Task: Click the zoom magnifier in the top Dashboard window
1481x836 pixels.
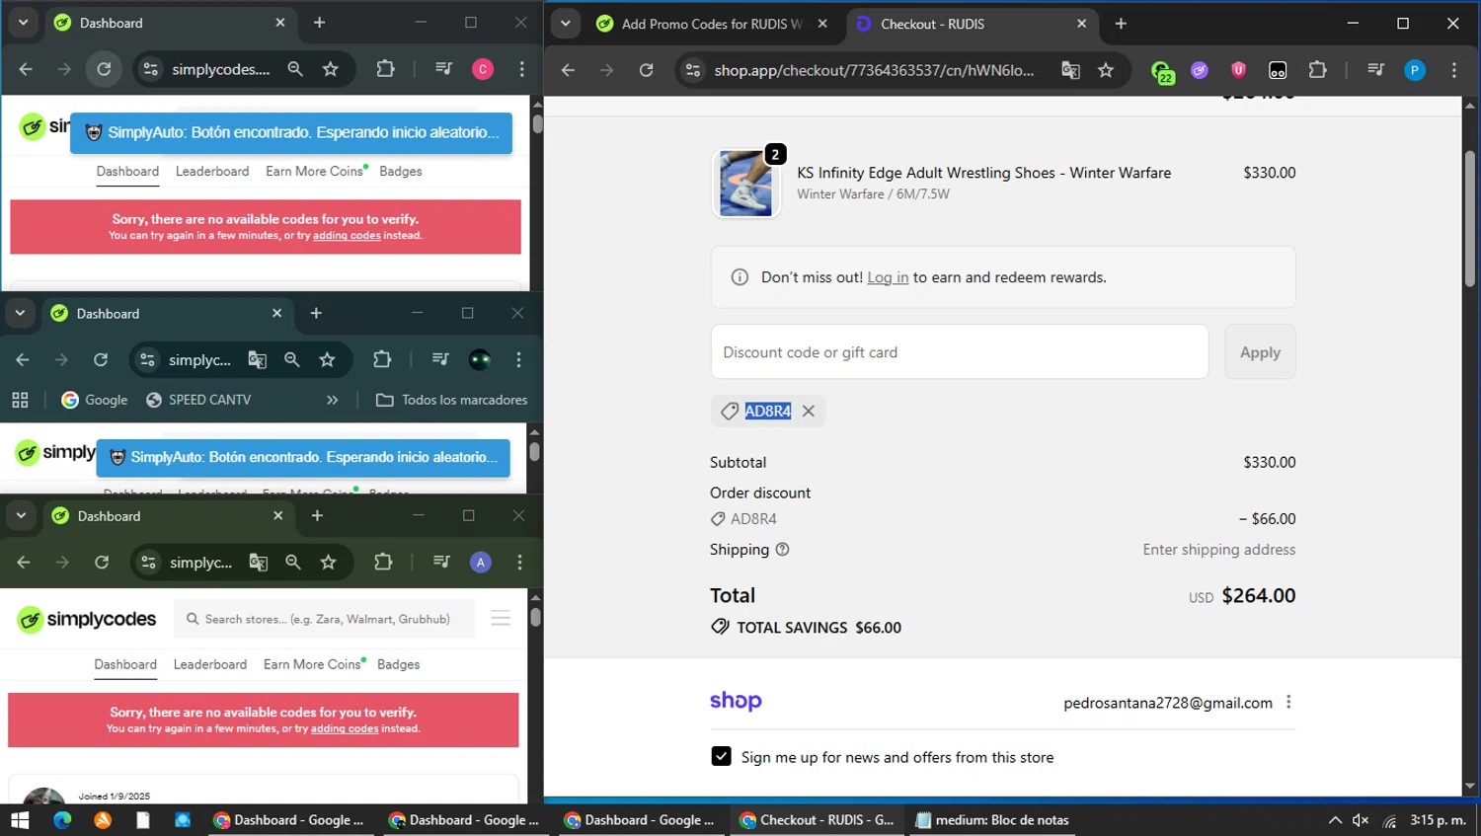Action: [x=295, y=69]
